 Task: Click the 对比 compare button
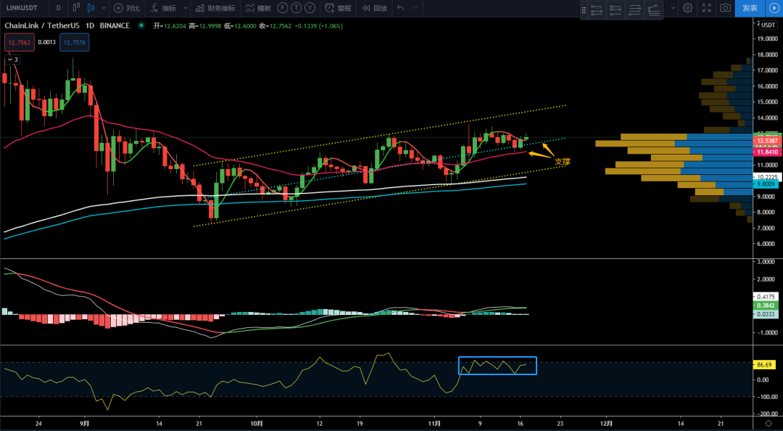[128, 9]
